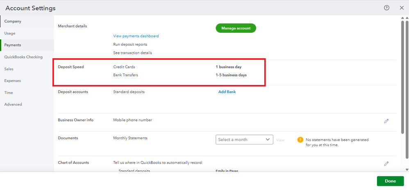Open the Usage settings tab
Viewport: 409px width, 190px height.
[x=27, y=33]
